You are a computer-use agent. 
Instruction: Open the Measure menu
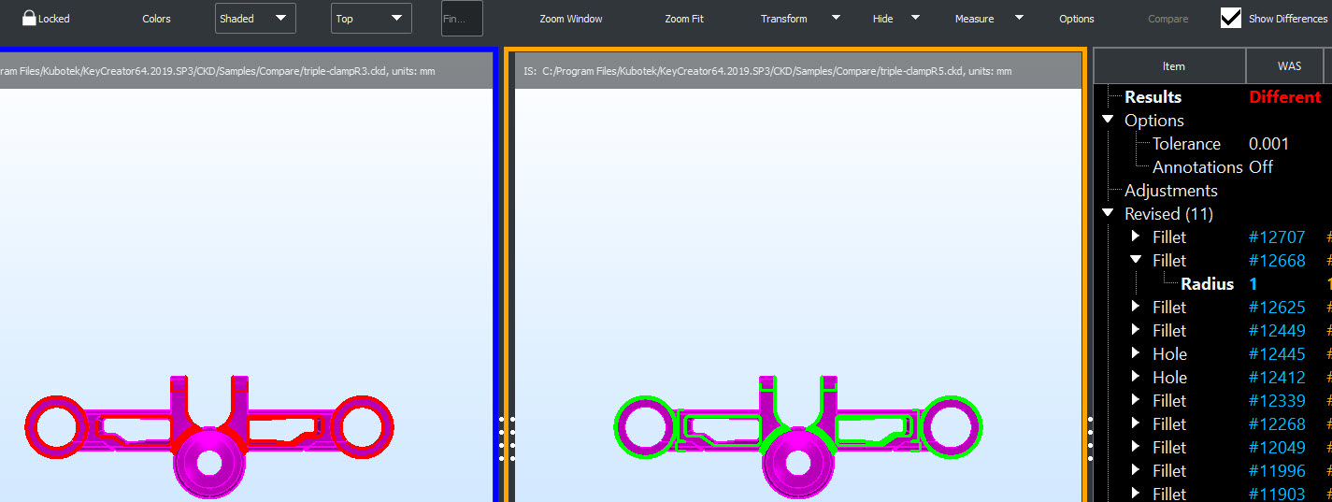pyautogui.click(x=989, y=19)
